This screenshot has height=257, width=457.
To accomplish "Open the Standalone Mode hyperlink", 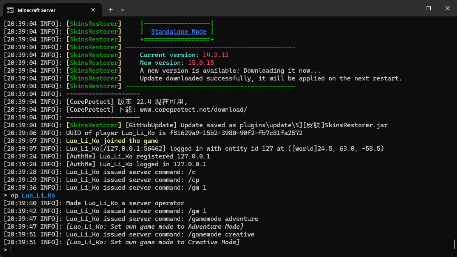I will tap(179, 32).
